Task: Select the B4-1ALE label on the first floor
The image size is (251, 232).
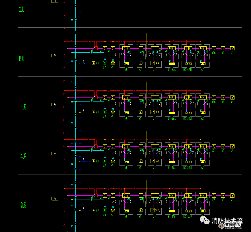Action: tap(188, 217)
